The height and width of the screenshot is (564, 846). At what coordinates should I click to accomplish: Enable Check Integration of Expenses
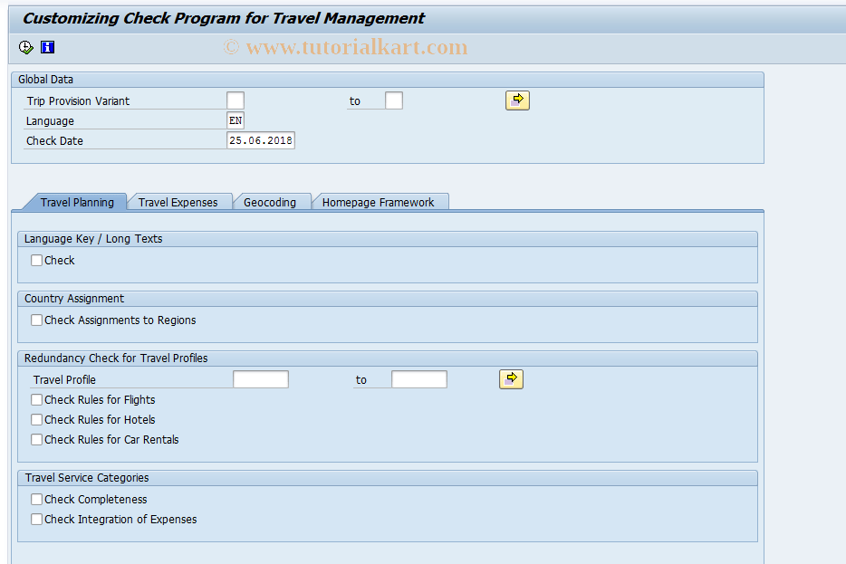[36, 519]
